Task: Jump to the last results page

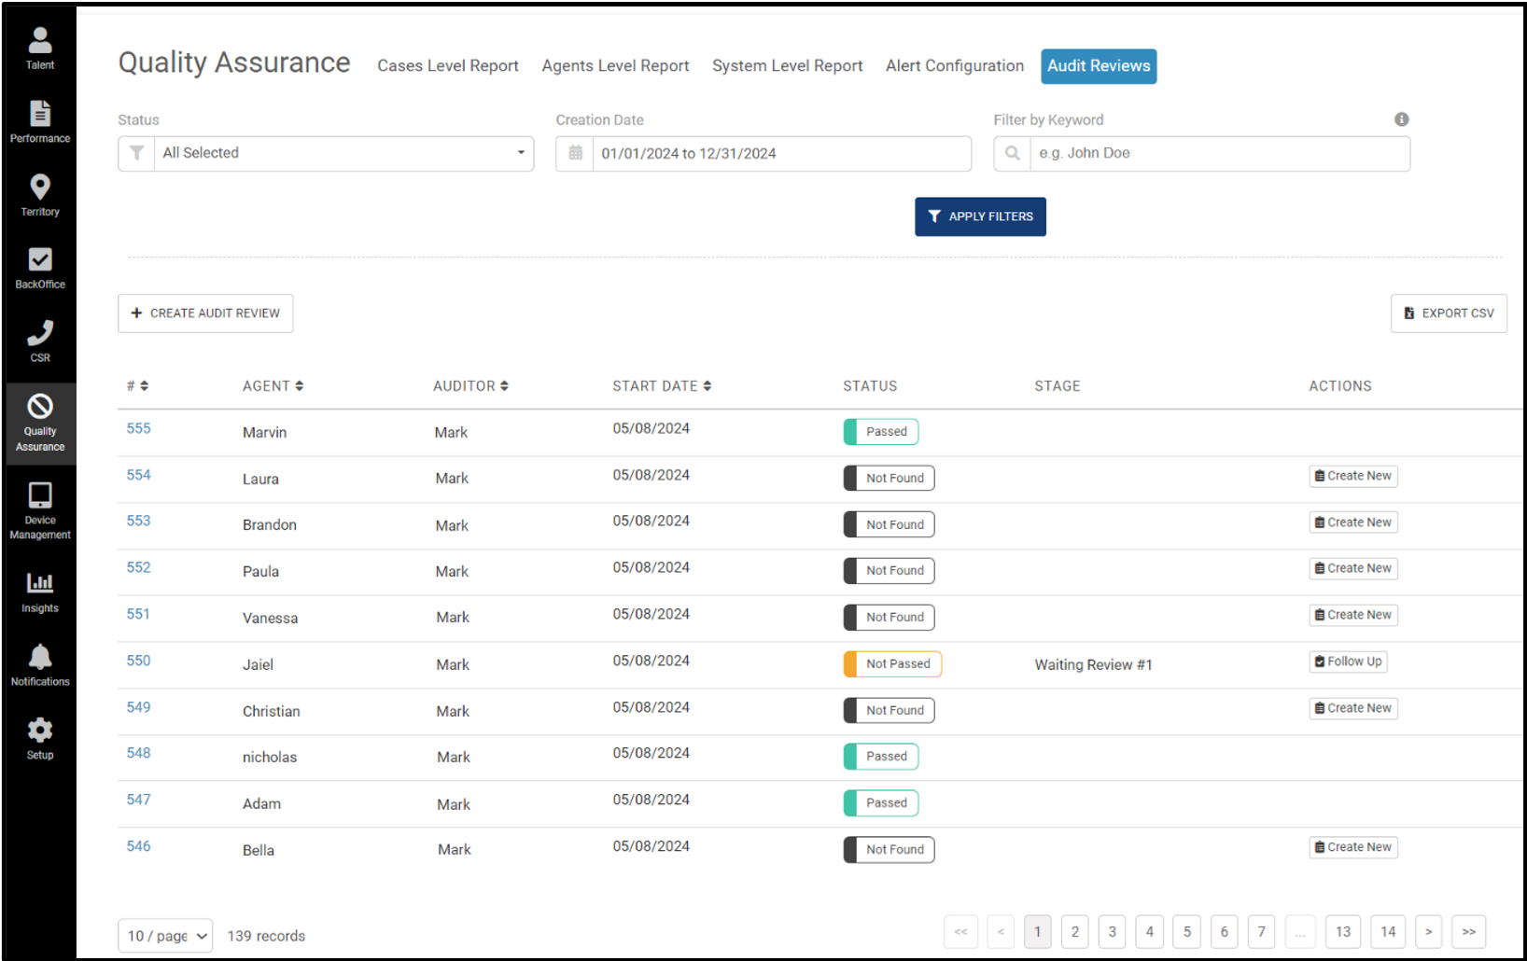Action: click(1469, 931)
